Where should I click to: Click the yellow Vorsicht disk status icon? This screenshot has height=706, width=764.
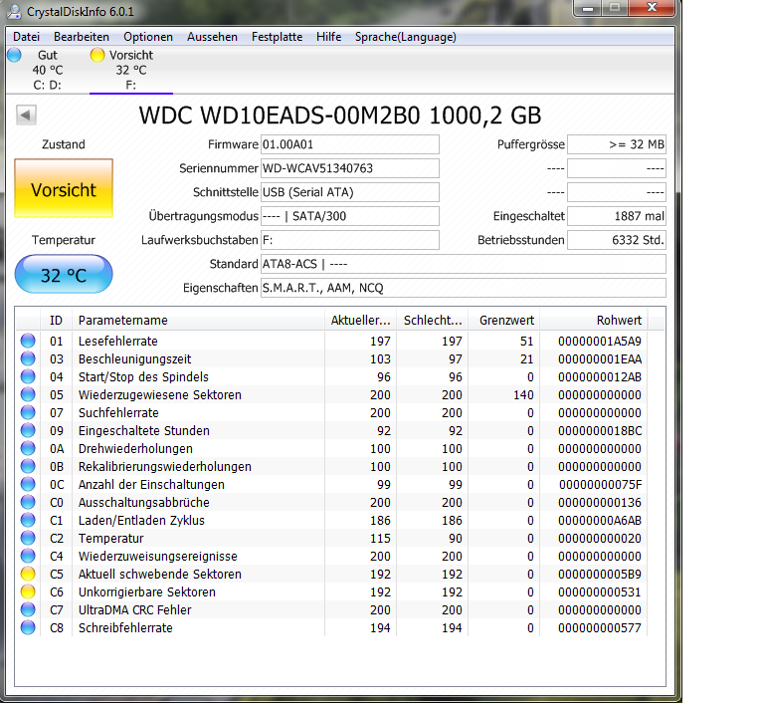(x=97, y=55)
